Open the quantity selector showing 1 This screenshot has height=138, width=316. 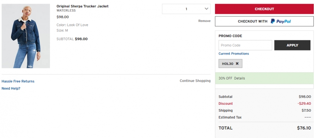(x=186, y=9)
